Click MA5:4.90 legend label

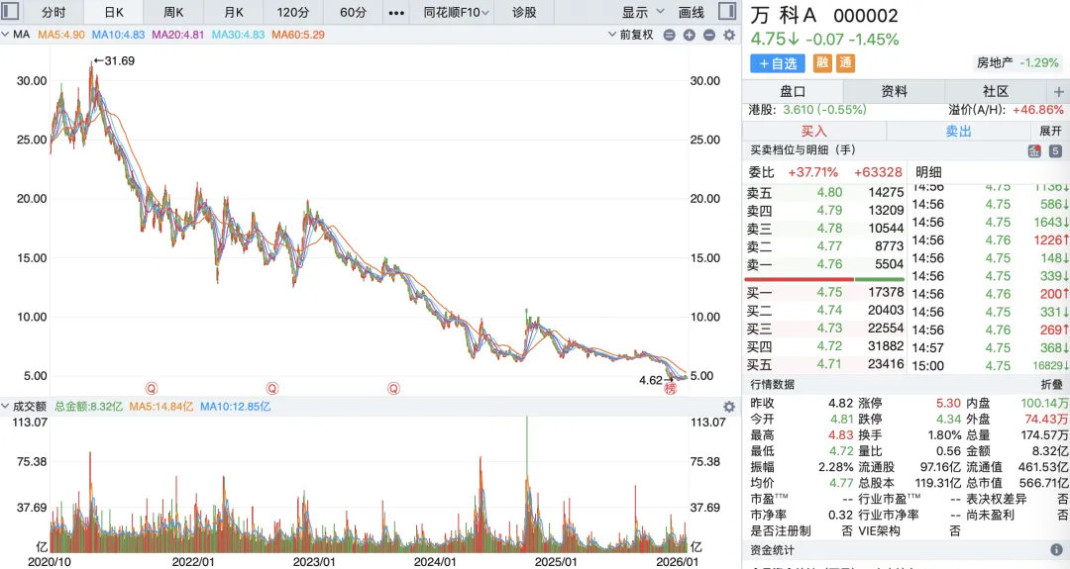[x=61, y=35]
